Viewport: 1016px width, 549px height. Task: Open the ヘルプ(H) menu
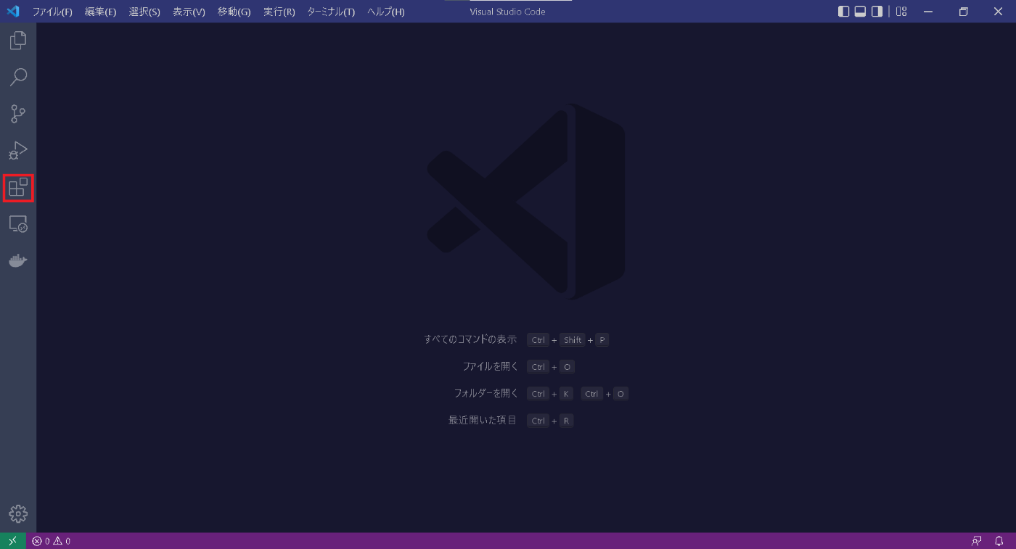[386, 12]
